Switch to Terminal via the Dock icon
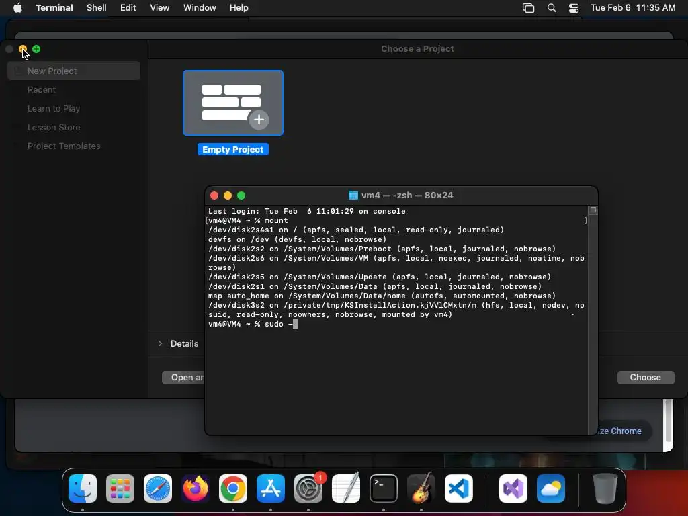688x516 pixels. (384, 488)
